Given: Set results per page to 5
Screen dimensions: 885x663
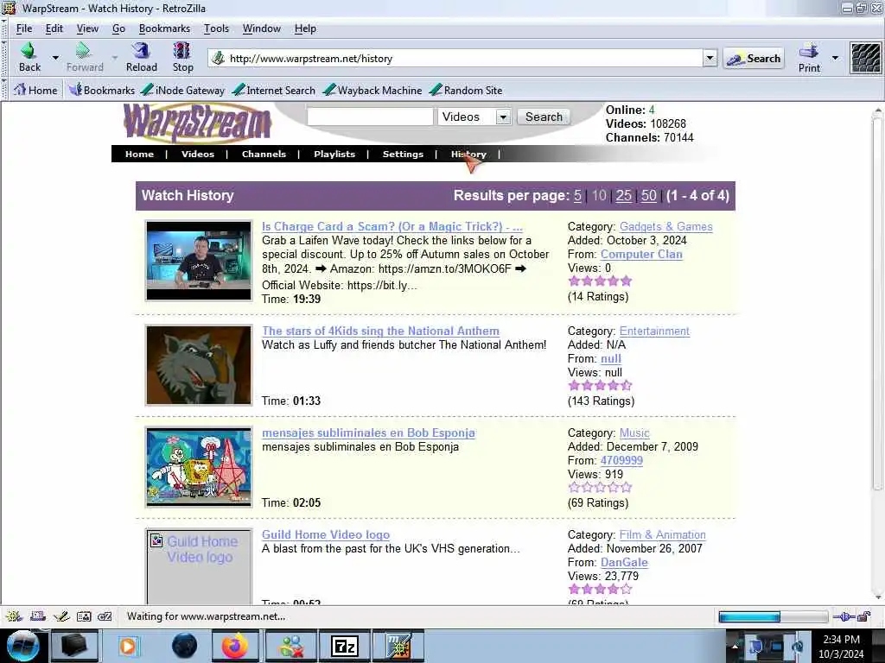Looking at the screenshot, I should 577,196.
